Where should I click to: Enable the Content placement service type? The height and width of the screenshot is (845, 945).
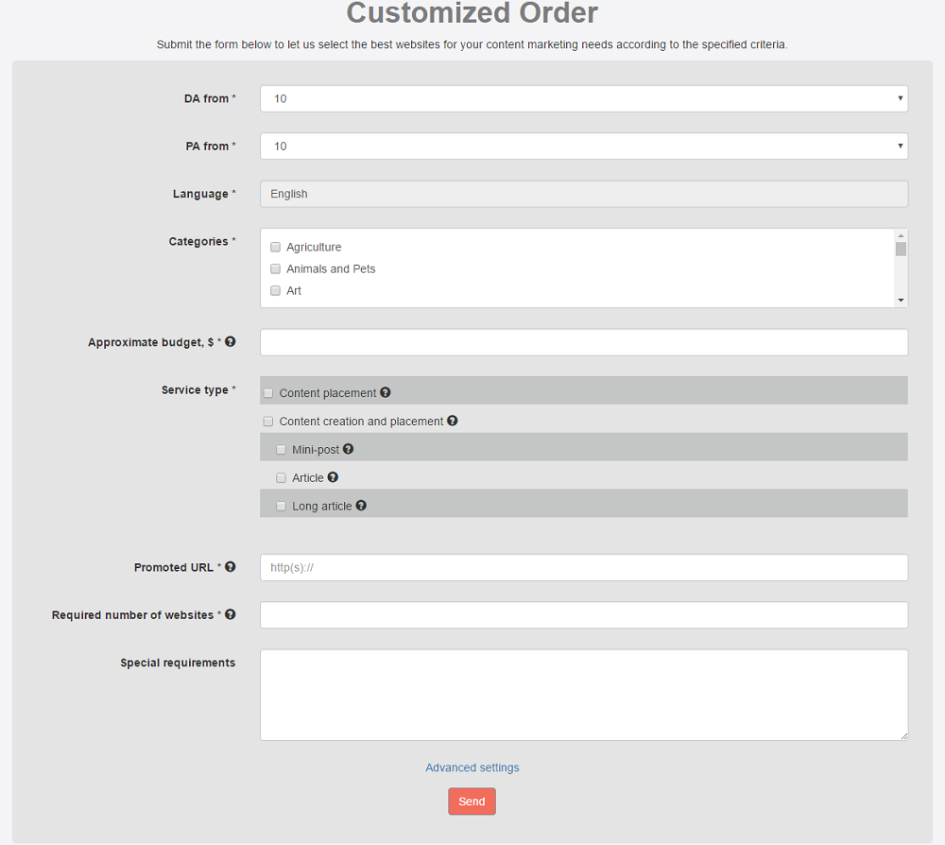[268, 393]
